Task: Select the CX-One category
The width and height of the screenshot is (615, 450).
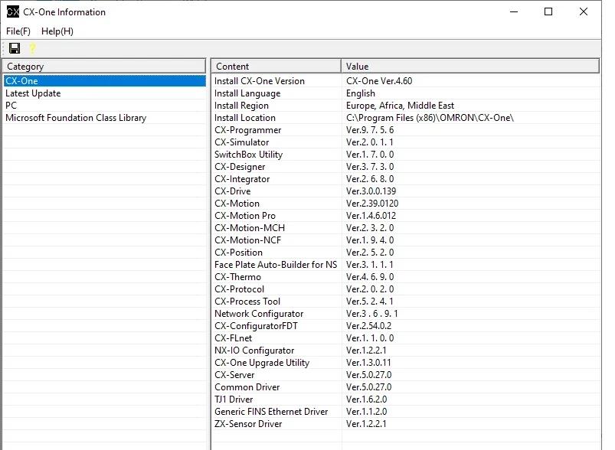Action: [21, 81]
